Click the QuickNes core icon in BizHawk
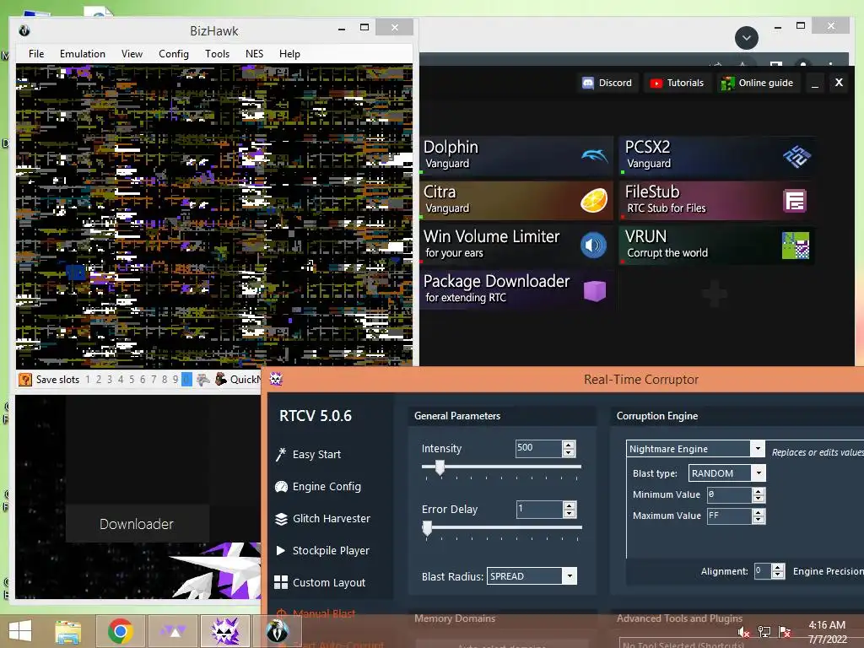Image resolution: width=864 pixels, height=648 pixels. pos(221,379)
